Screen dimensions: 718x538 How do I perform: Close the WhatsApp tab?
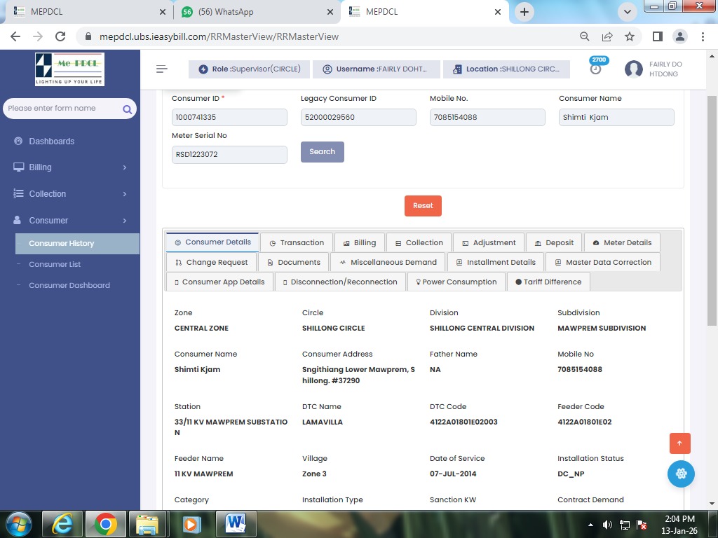[330, 12]
